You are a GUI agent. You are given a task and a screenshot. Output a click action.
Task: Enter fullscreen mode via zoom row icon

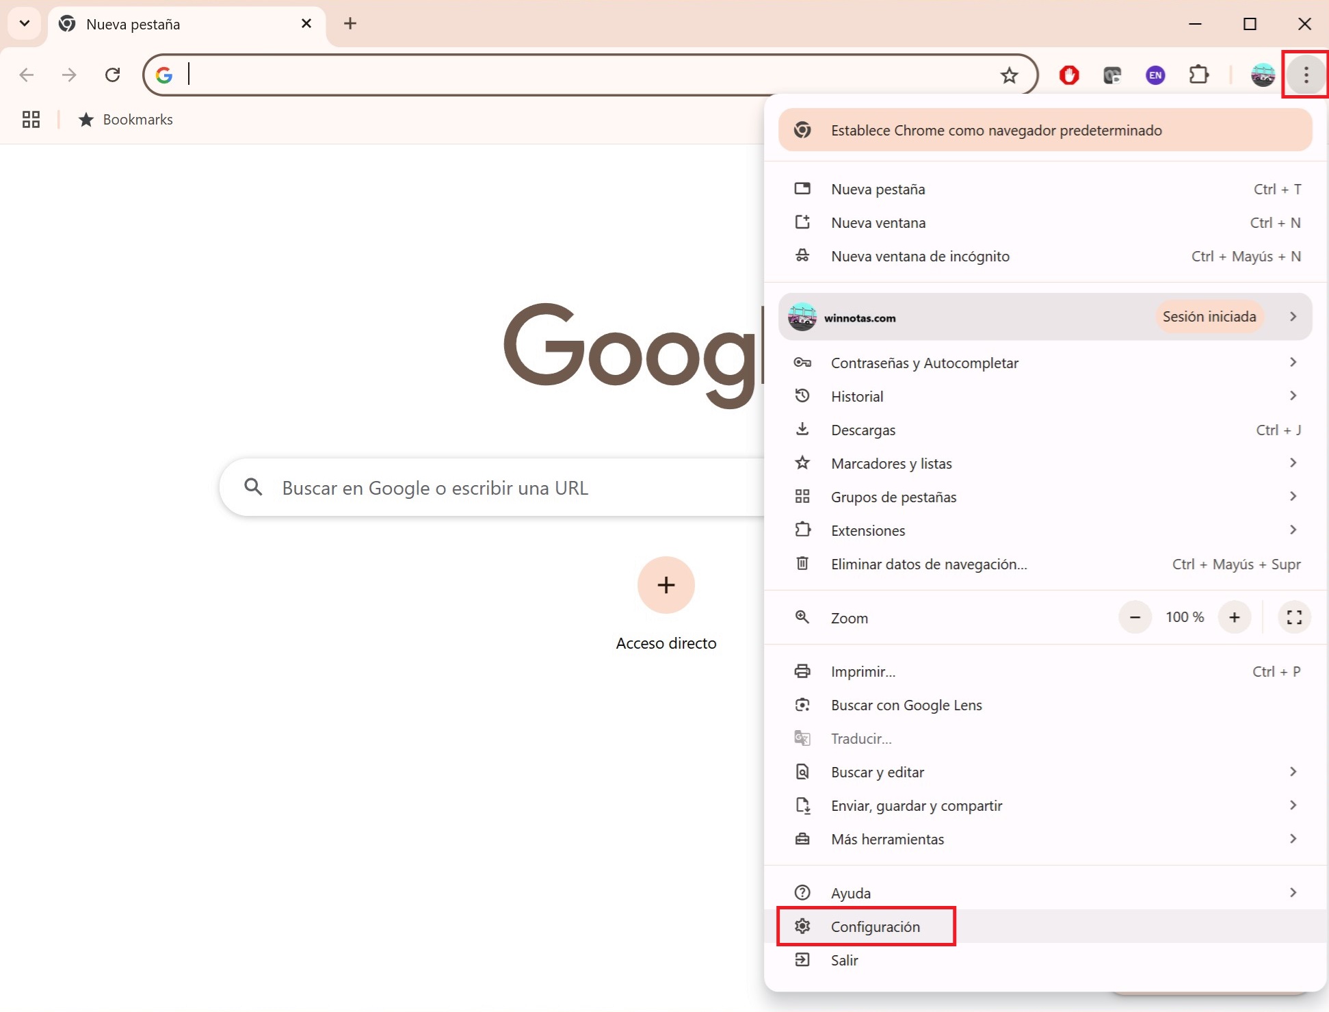(1294, 617)
